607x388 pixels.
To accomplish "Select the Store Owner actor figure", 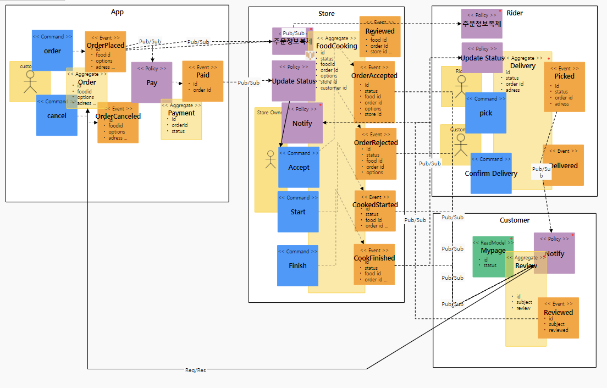I will (270, 159).
